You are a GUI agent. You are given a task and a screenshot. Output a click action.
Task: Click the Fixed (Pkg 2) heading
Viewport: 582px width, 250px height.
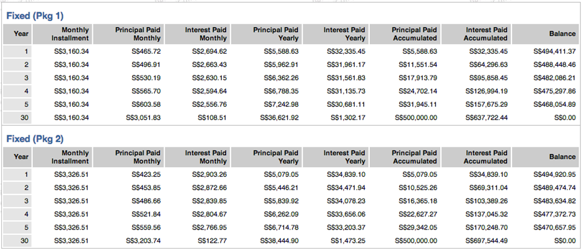[x=35, y=139]
